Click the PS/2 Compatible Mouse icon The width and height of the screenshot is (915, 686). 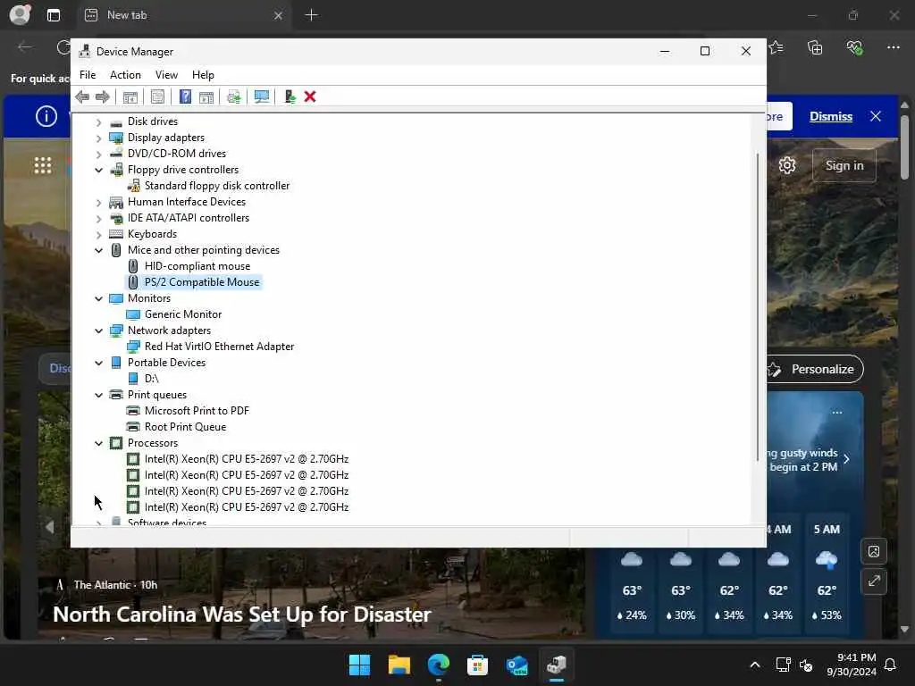pyautogui.click(x=133, y=282)
